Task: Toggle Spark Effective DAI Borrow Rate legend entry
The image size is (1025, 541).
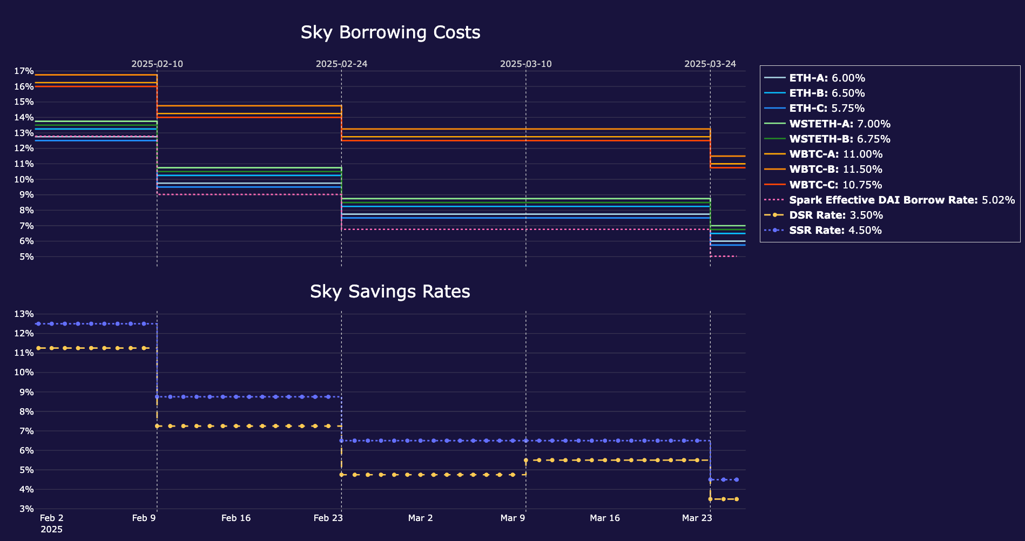Action: 890,200
